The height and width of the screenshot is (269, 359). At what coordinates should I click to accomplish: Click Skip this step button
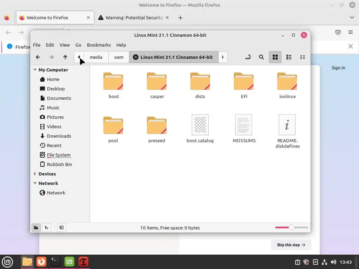pyautogui.click(x=291, y=245)
